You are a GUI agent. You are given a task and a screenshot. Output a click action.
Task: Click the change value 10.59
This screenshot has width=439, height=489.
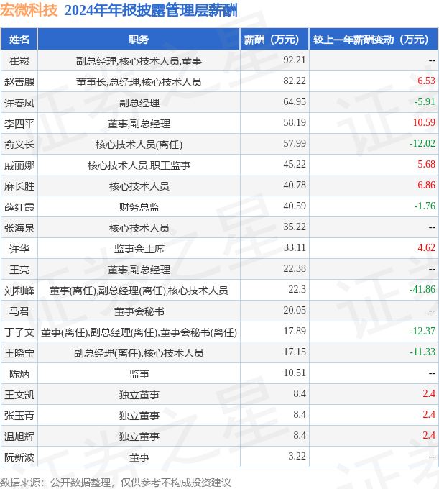(424, 122)
